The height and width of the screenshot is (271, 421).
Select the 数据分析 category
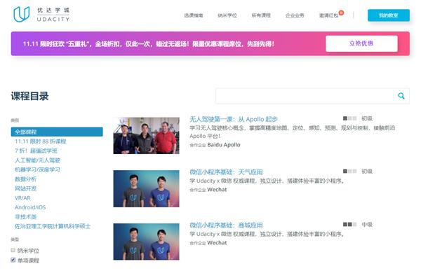coord(25,179)
